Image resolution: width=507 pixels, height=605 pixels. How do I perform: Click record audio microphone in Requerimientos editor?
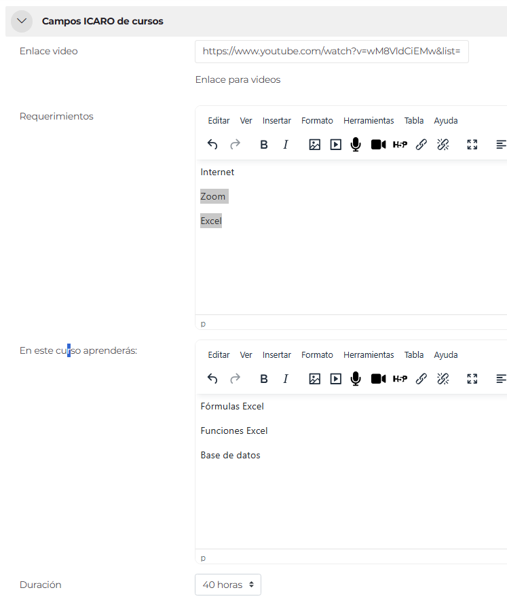click(356, 145)
